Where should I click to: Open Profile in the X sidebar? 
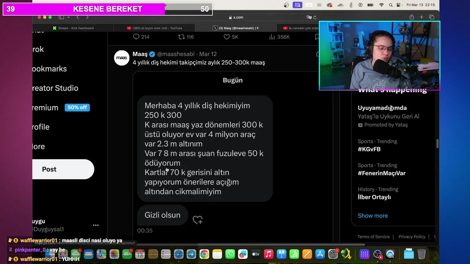tap(41, 127)
